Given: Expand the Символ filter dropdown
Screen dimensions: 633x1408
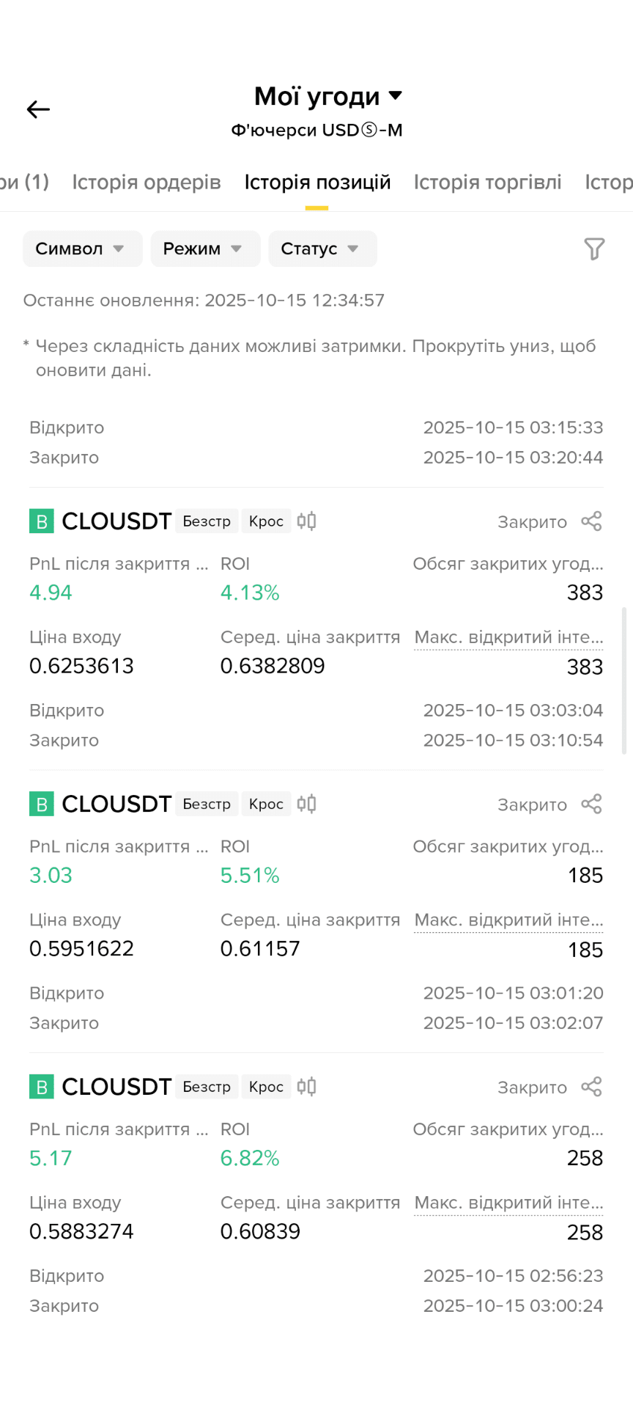Looking at the screenshot, I should 82,249.
